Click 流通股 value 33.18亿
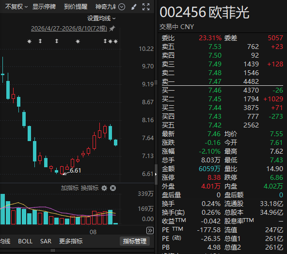 click(271, 204)
